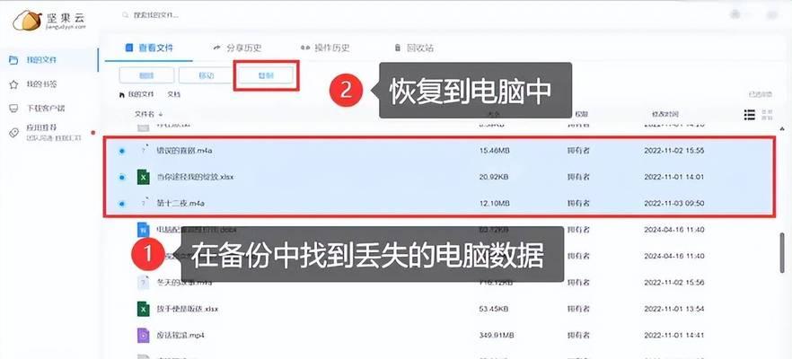
Task: Open 应用推荐 link in the sidebar
Action: pos(41,128)
